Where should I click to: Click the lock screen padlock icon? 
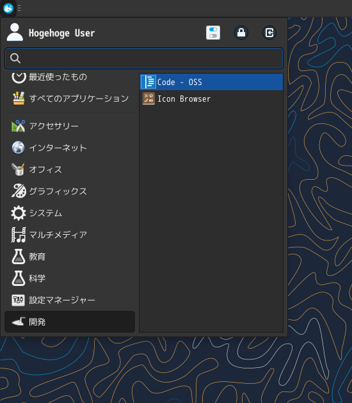pyautogui.click(x=241, y=33)
